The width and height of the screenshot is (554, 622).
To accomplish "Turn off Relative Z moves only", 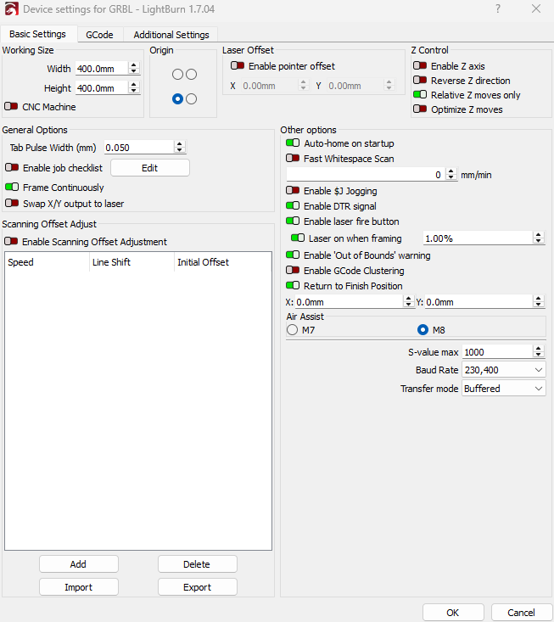I will point(420,94).
